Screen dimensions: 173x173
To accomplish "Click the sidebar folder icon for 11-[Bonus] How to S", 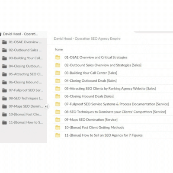I will pos(4,122).
